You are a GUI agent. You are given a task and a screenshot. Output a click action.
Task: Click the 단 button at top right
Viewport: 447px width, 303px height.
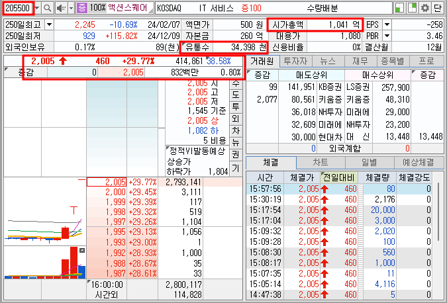[x=438, y=8]
